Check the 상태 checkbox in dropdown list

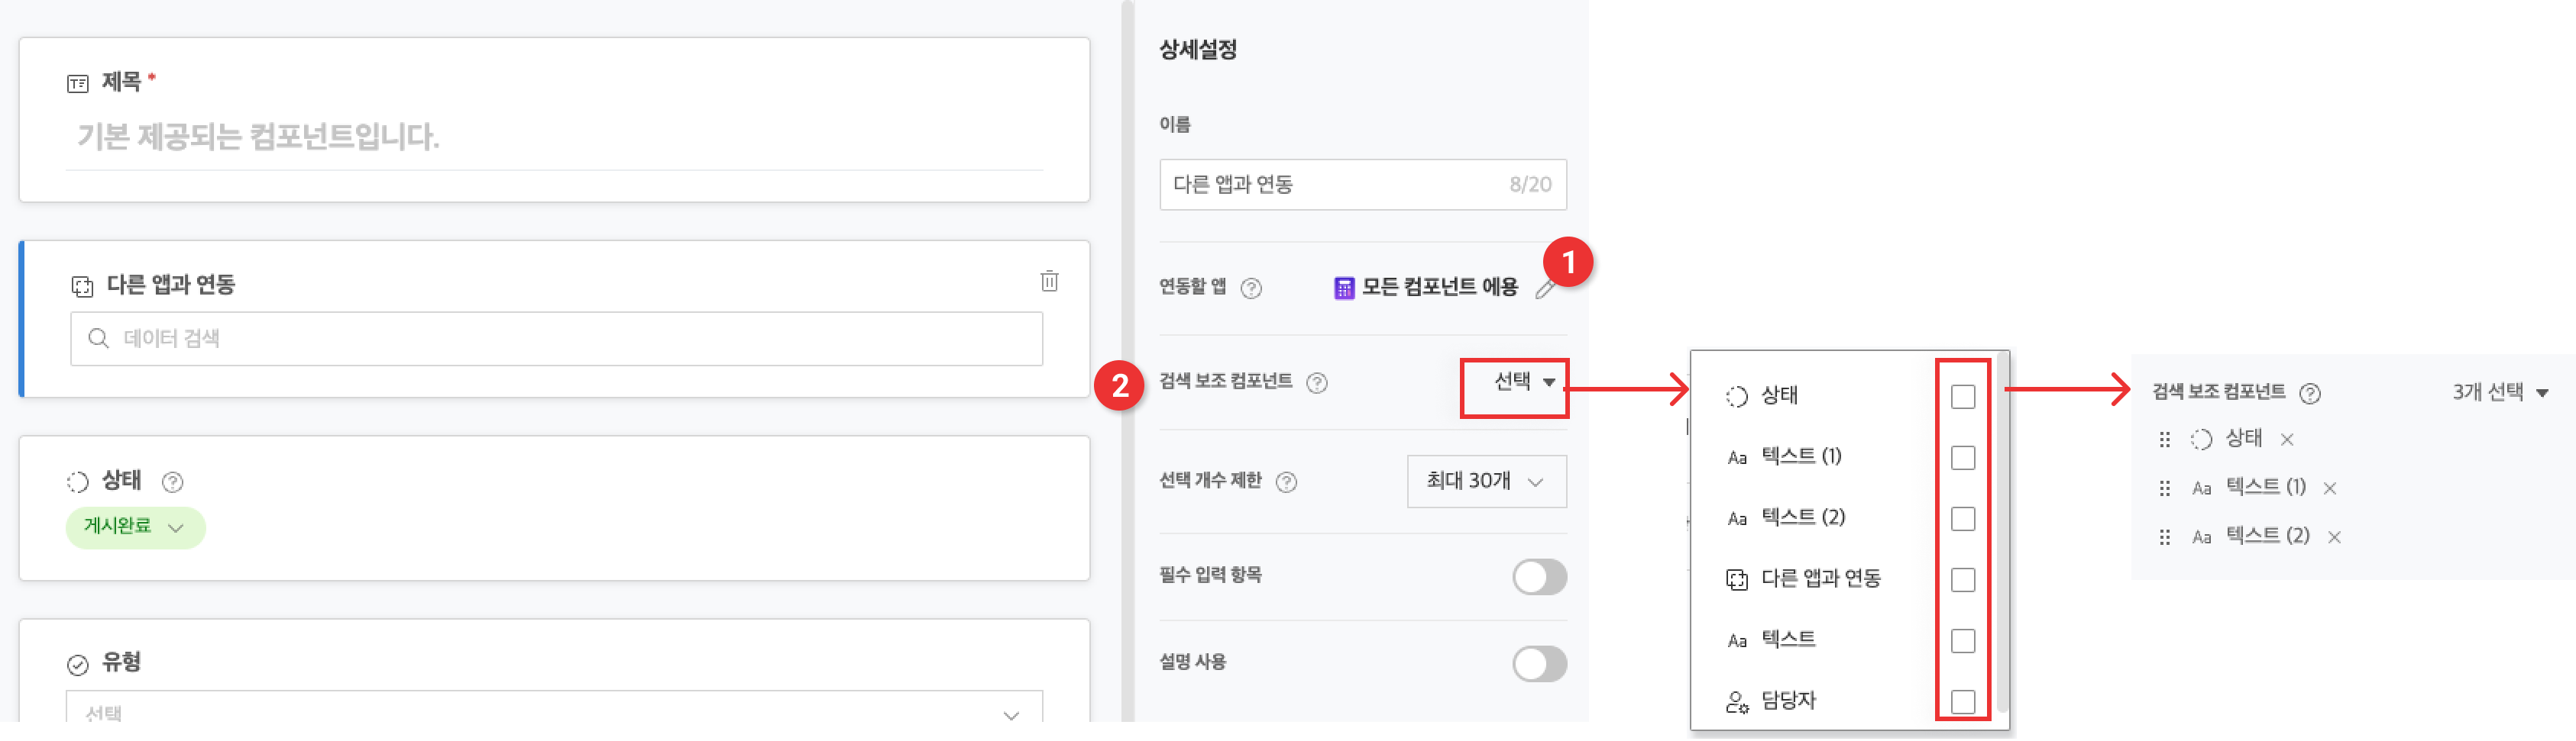[1963, 397]
